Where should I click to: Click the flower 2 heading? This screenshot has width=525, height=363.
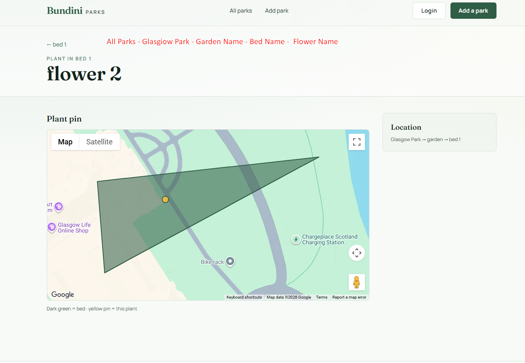coord(84,74)
